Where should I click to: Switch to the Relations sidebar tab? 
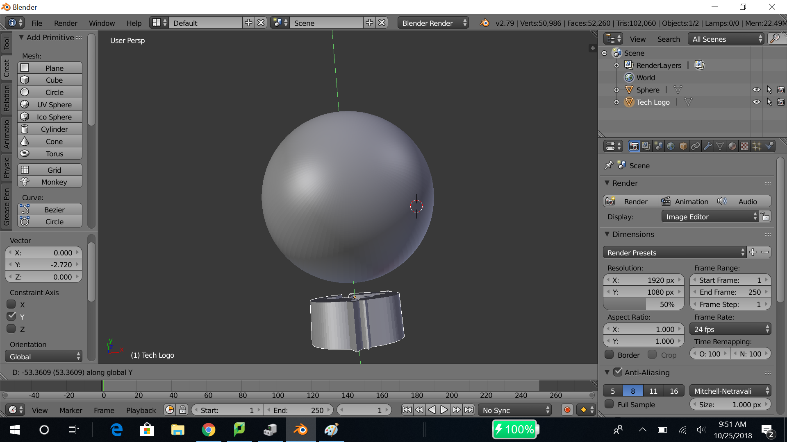pyautogui.click(x=6, y=98)
